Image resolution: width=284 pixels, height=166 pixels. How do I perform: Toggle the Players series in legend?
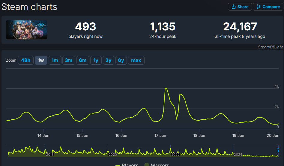(127, 164)
